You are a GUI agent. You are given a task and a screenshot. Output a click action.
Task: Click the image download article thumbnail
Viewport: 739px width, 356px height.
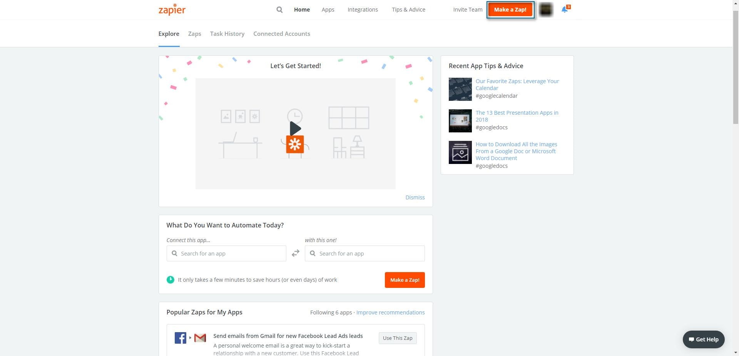460,152
